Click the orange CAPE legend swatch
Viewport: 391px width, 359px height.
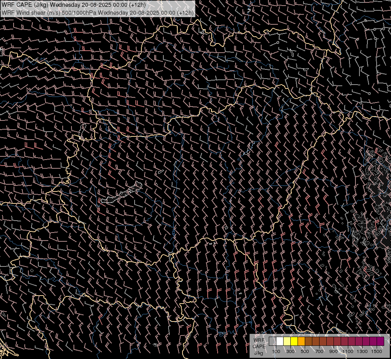tap(301, 341)
